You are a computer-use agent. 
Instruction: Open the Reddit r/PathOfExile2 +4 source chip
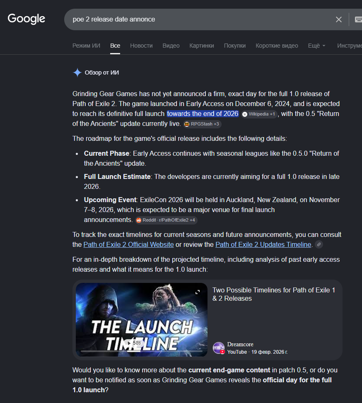coord(166,220)
